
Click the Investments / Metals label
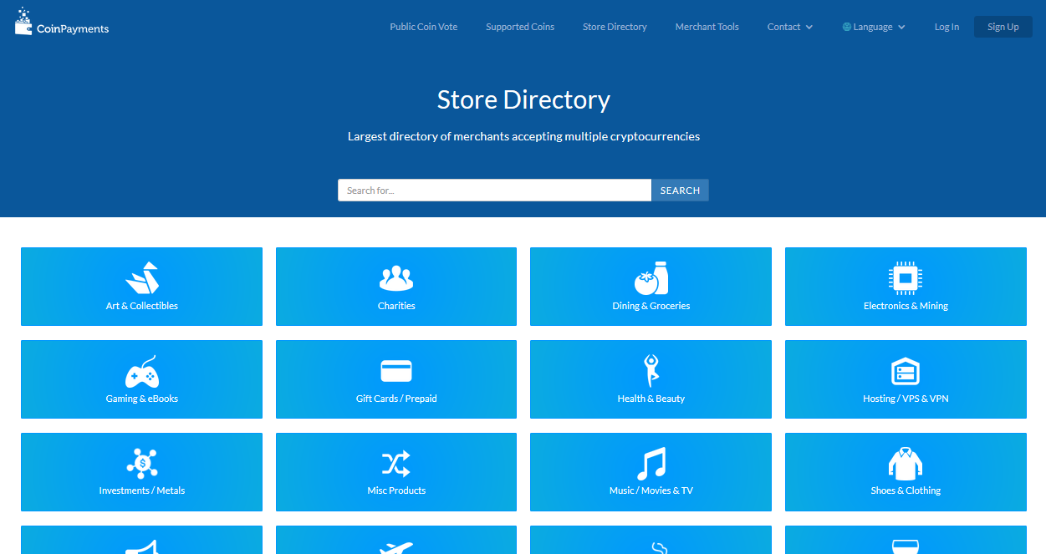click(142, 490)
